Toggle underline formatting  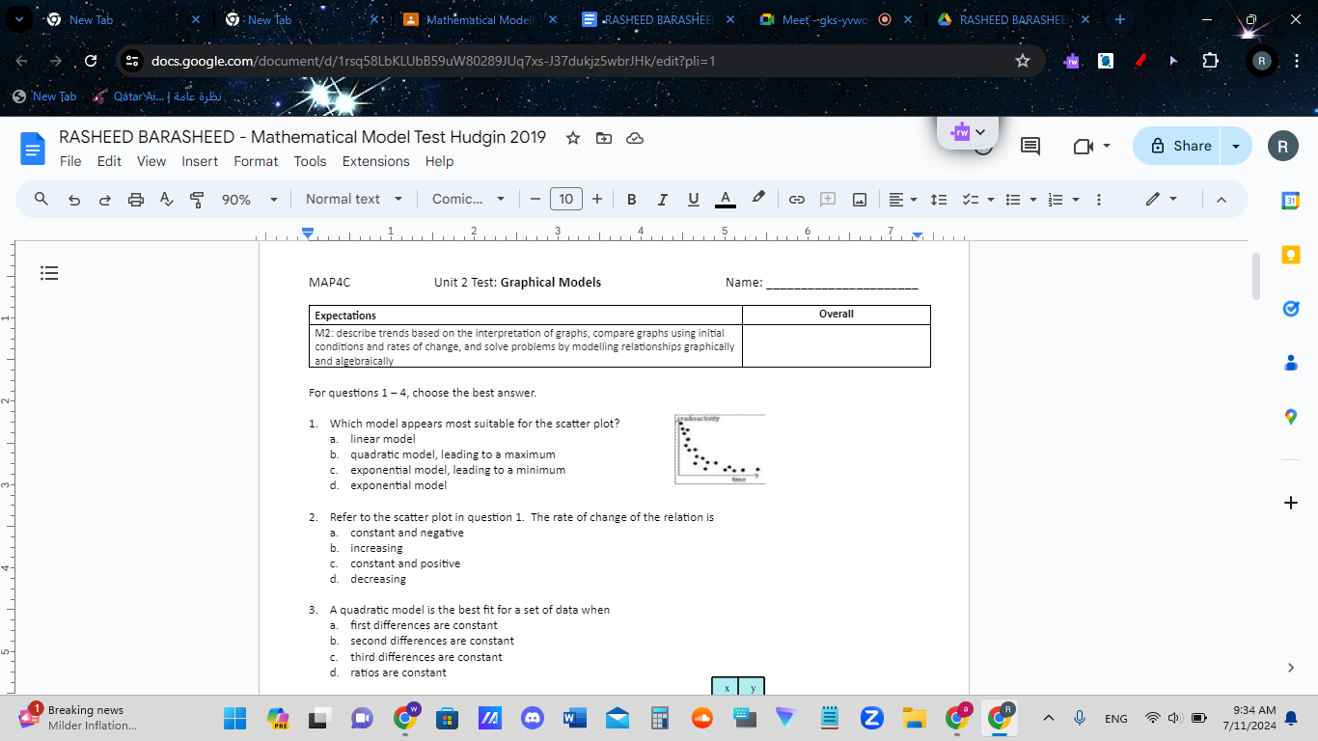pos(693,199)
